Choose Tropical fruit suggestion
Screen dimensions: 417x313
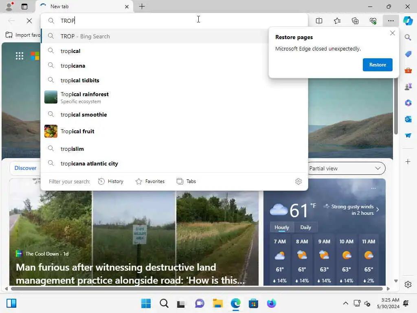174,131
